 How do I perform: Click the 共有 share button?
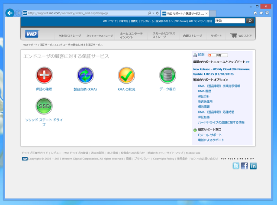(x=218, y=55)
